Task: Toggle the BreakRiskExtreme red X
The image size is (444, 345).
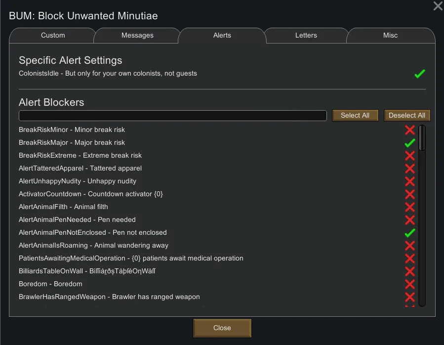Action: [409, 156]
